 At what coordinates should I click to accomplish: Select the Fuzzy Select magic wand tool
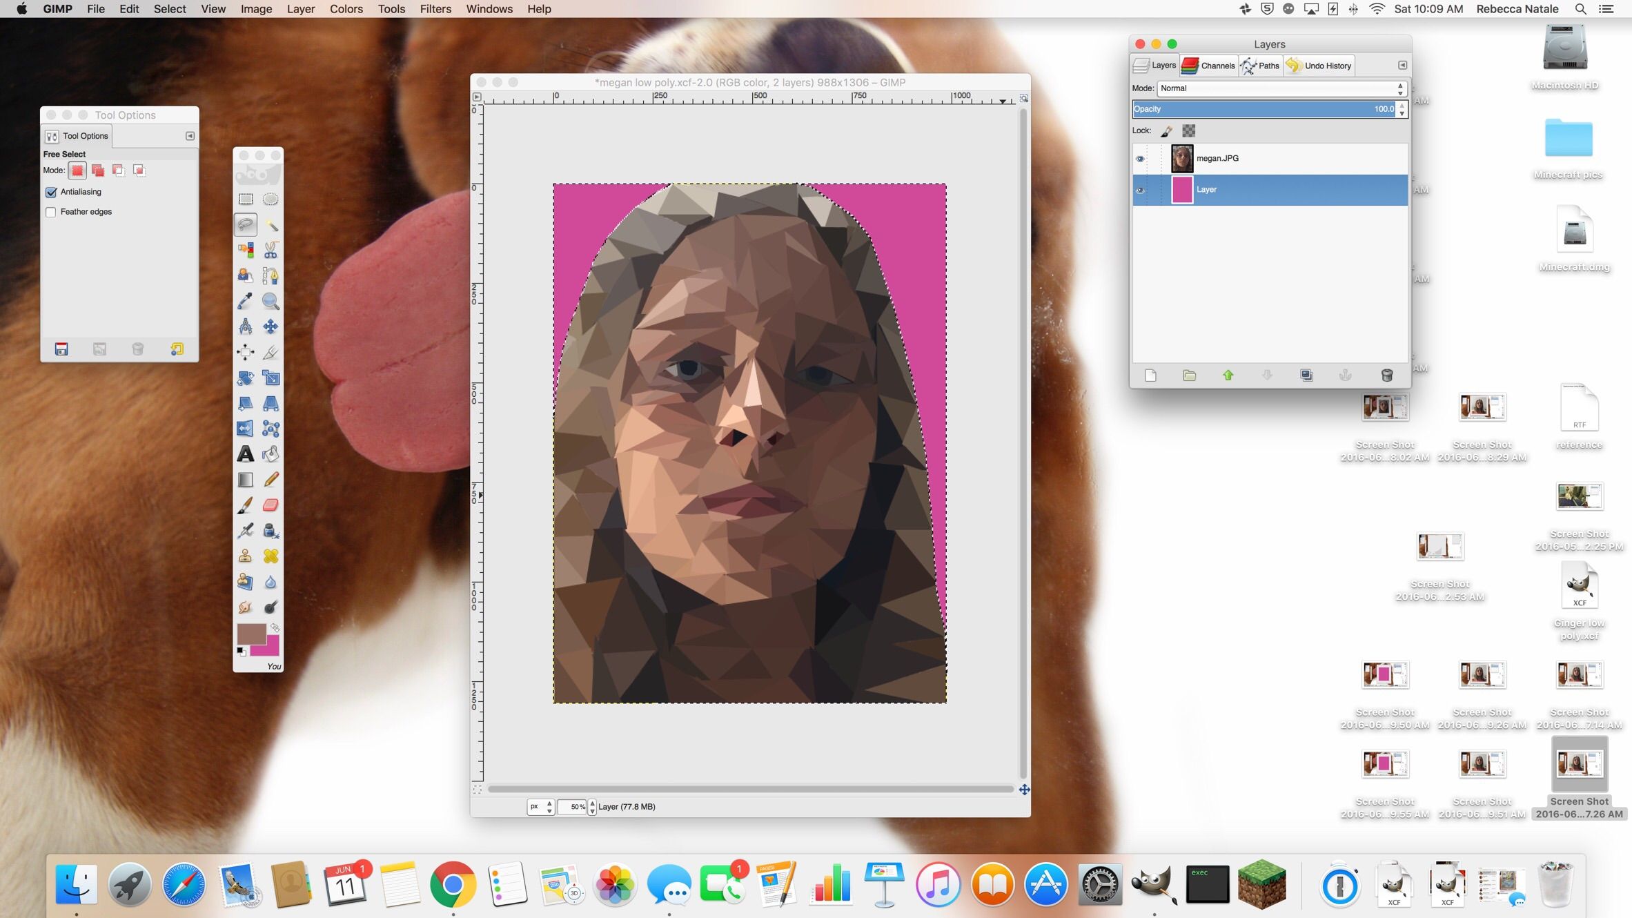(x=271, y=225)
